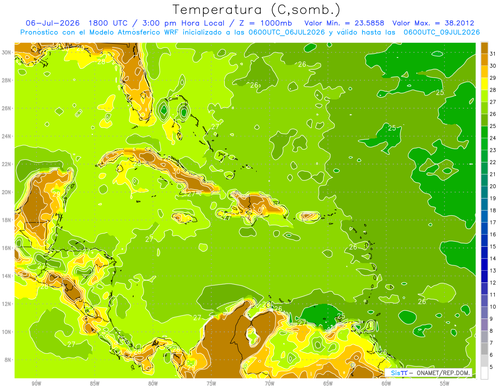Click the "85W" longitude axis label
Screen dimensions: 504x389
point(94,383)
